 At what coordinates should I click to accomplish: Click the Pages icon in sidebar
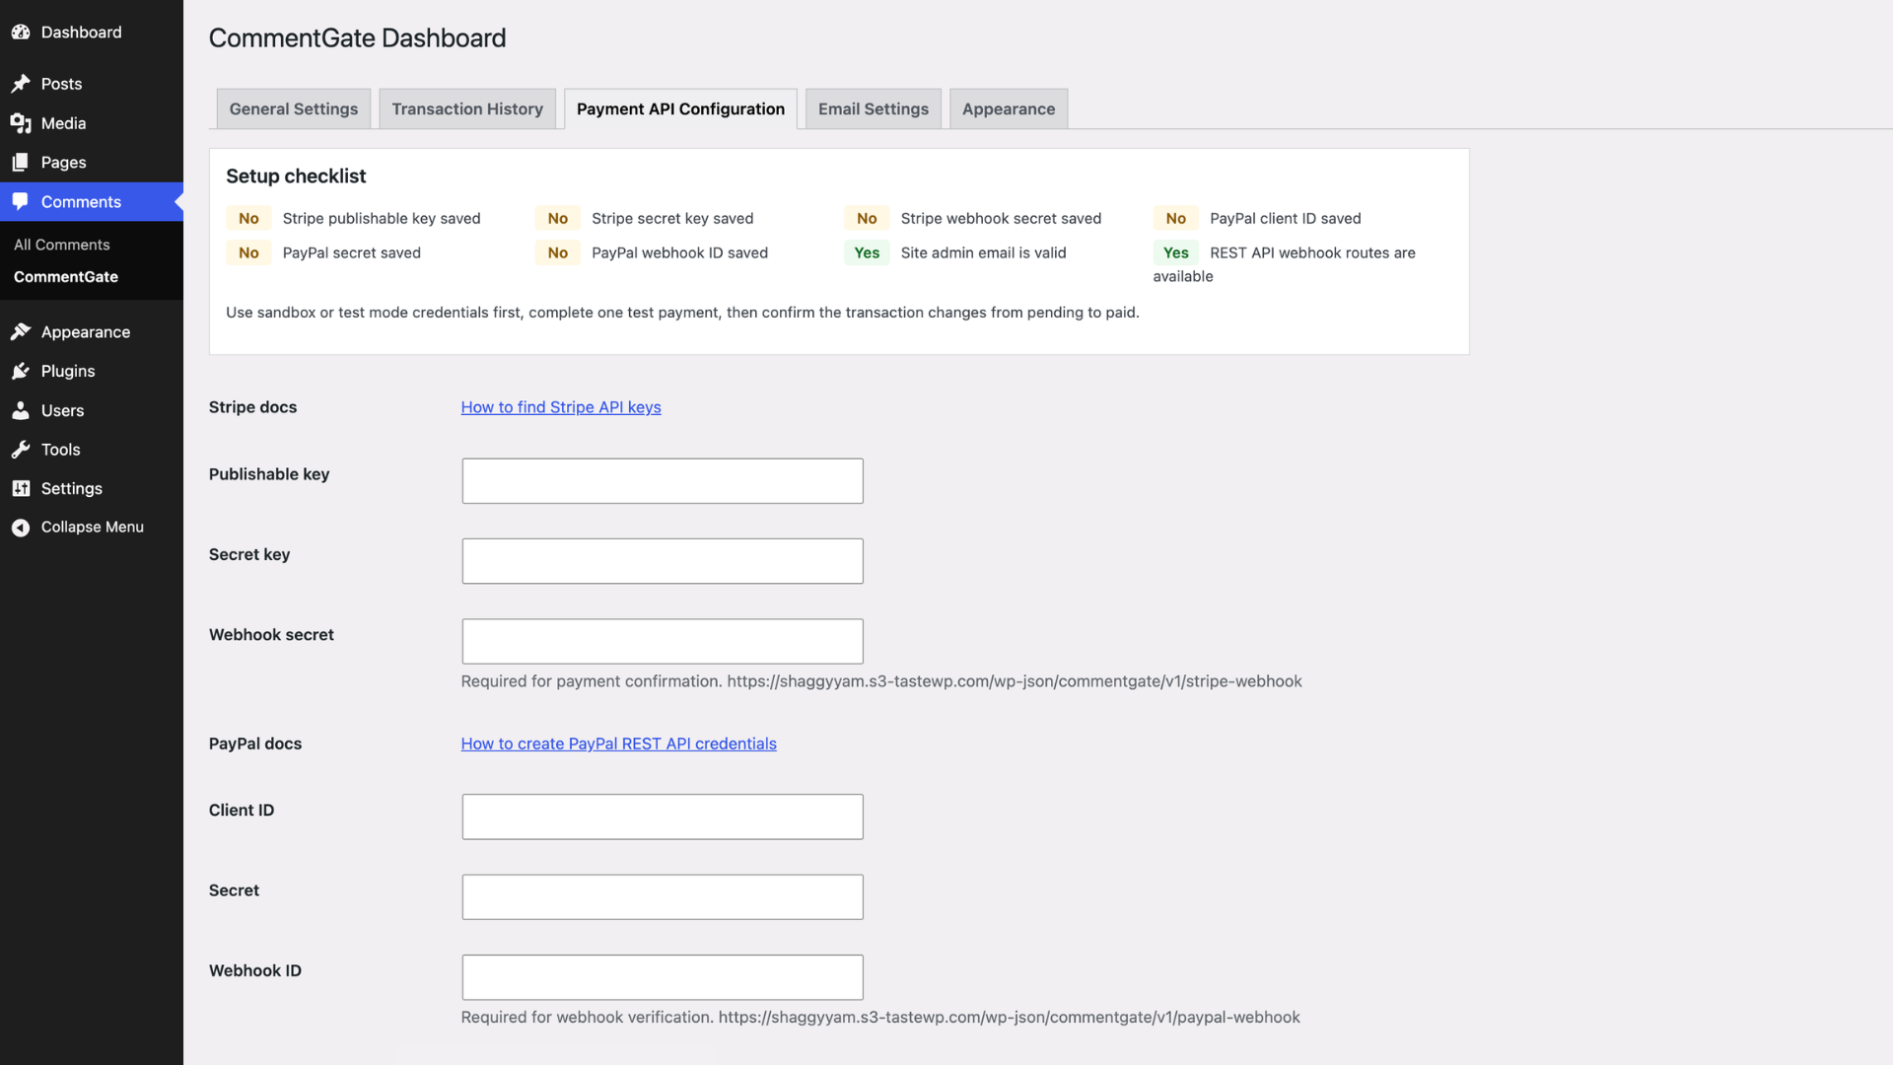pyautogui.click(x=21, y=163)
